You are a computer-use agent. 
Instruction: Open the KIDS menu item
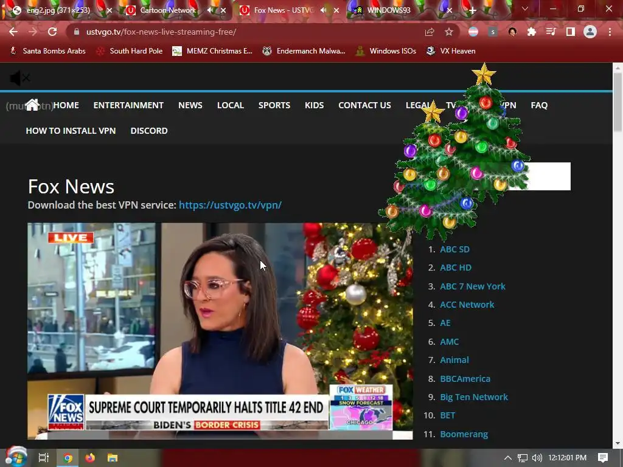[315, 105]
